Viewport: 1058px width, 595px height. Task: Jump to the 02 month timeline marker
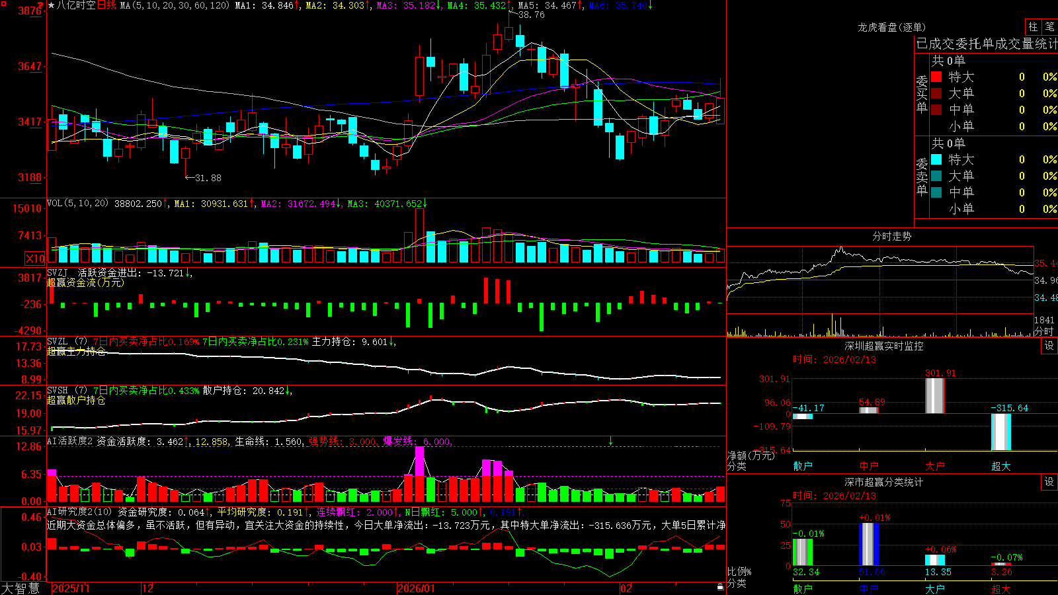point(626,588)
